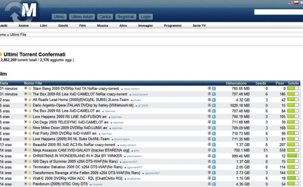The height and width of the screenshot is (187, 303).
Task: Toggle the star beside Nine Miles Down 2009
Action: (30, 128)
